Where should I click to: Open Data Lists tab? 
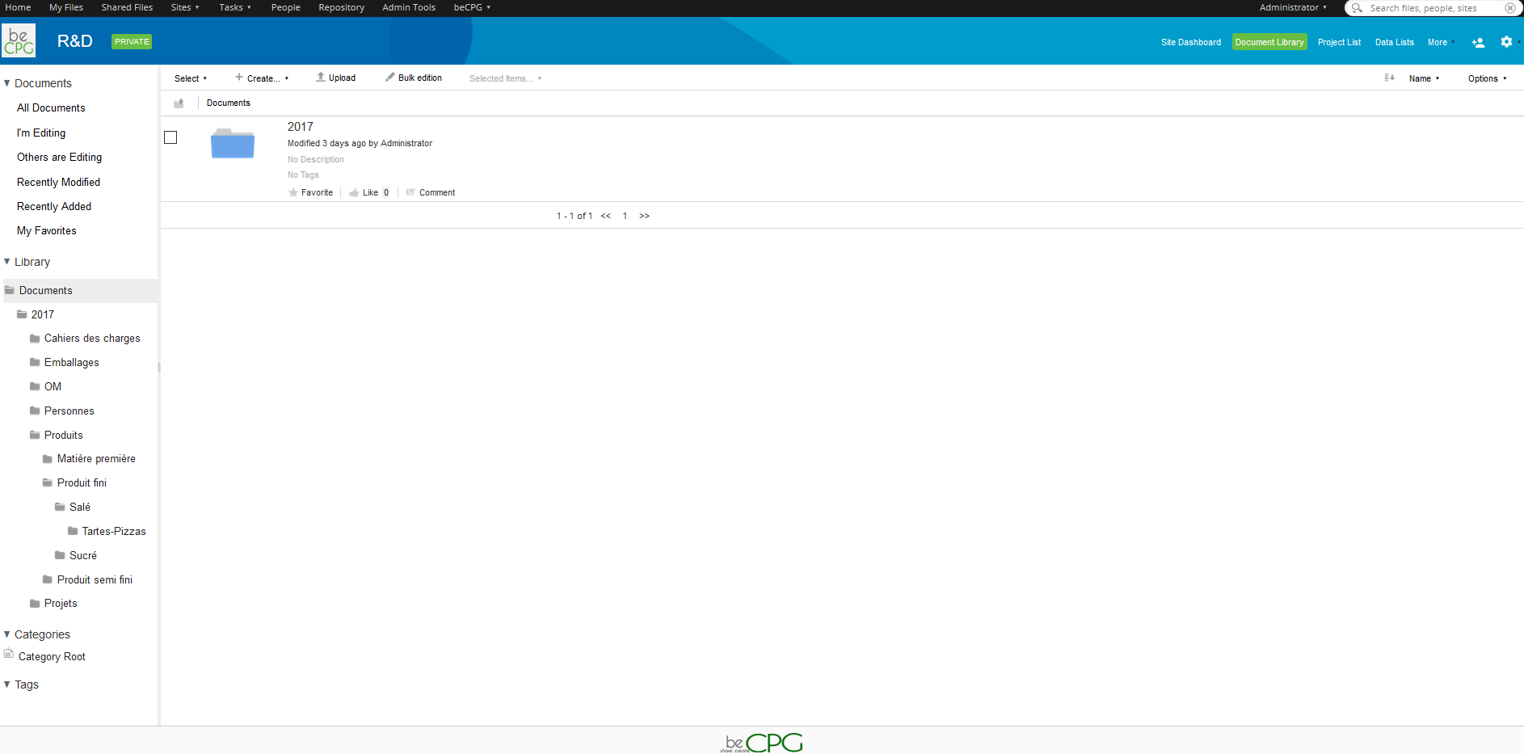[x=1395, y=42]
